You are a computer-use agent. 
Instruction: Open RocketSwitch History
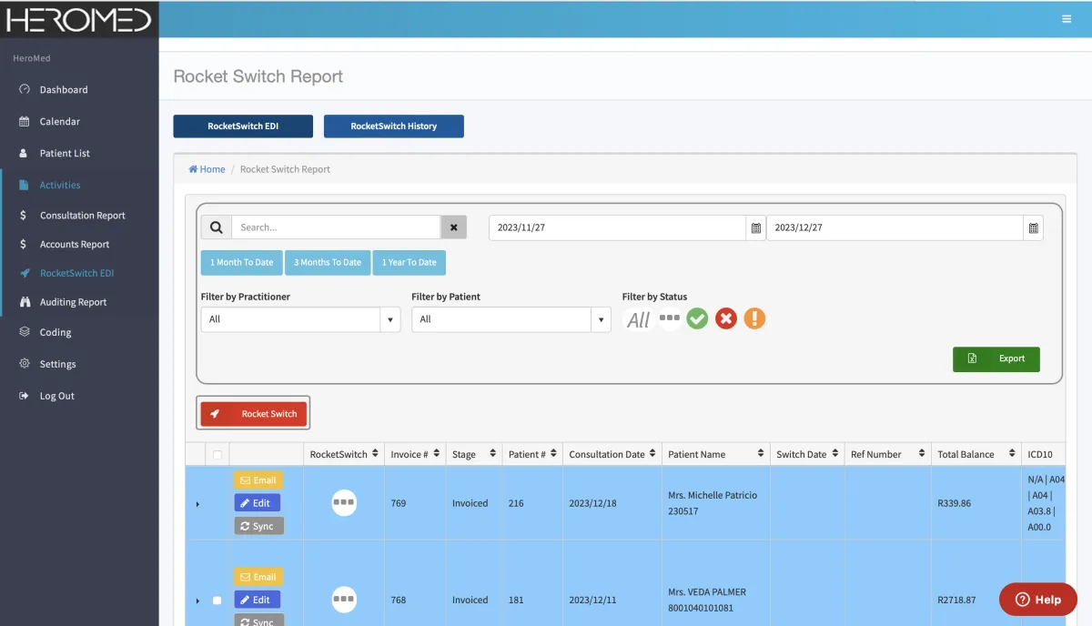click(x=394, y=126)
